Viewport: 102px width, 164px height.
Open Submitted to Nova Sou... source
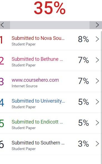click(38, 38)
